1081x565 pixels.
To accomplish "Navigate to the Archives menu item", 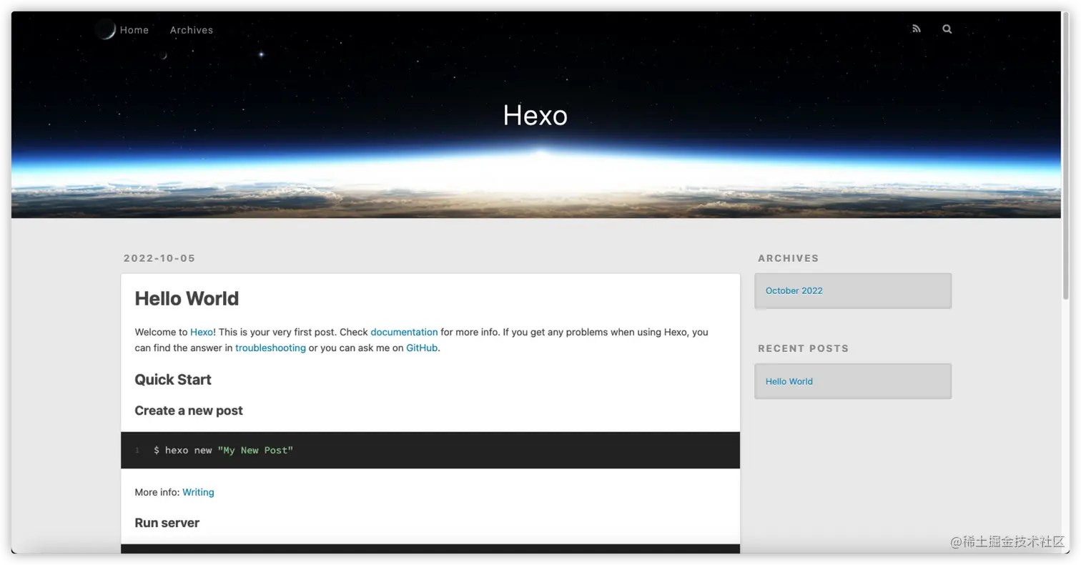I will [191, 29].
